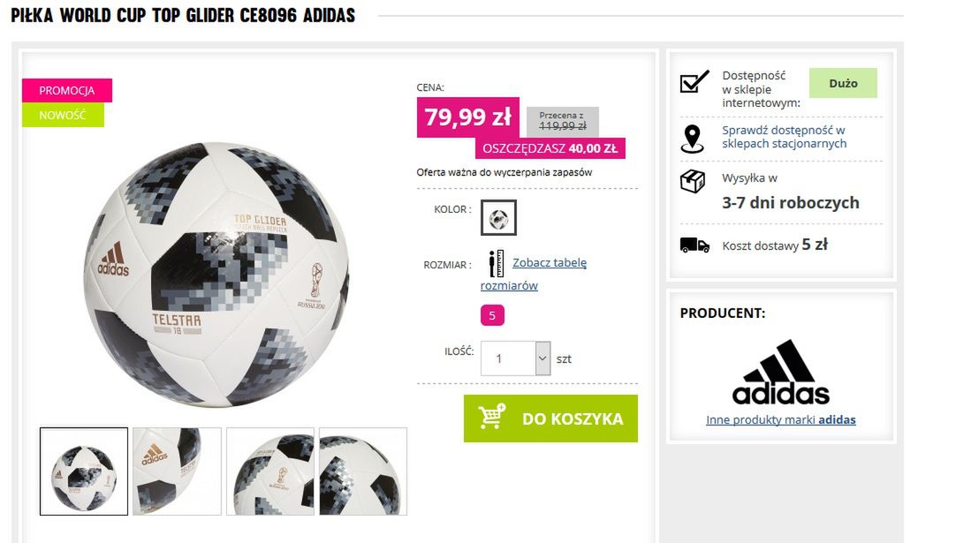This screenshot has width=956, height=543.
Task: Open the quantity dropdown arrow
Action: tap(542, 358)
